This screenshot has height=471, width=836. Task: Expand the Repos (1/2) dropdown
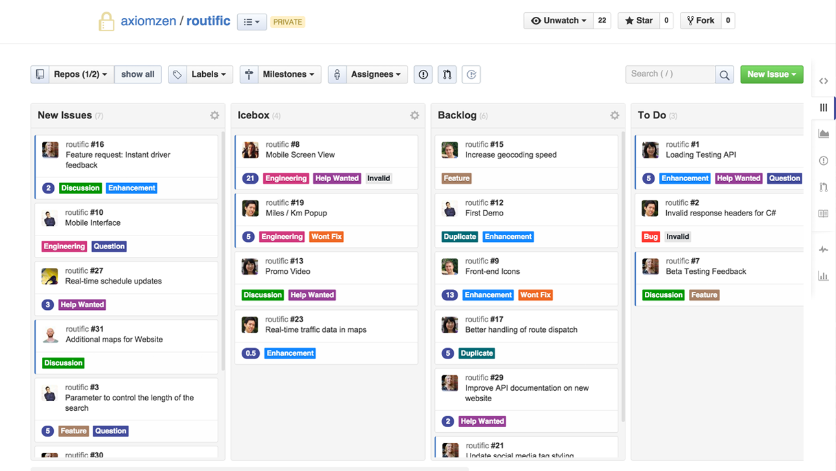pyautogui.click(x=80, y=74)
